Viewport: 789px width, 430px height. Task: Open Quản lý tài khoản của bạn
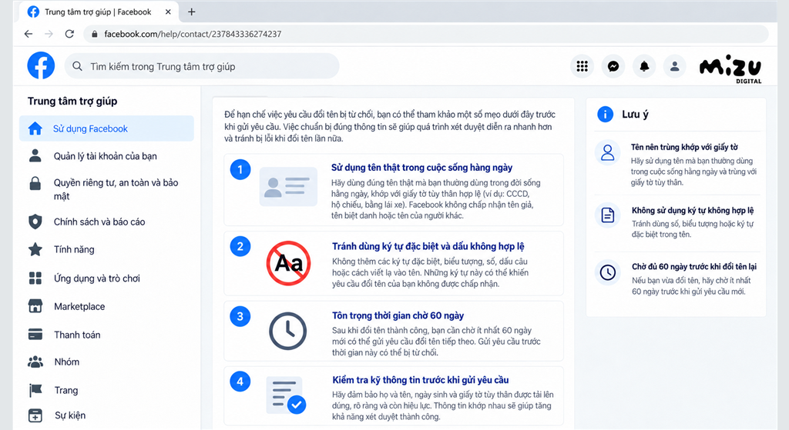point(106,155)
